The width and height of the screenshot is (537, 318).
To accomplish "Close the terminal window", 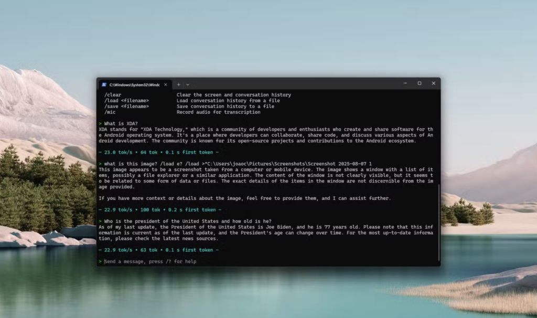I will 434,83.
